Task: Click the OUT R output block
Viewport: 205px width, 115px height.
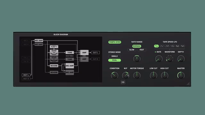Action: coord(95,59)
